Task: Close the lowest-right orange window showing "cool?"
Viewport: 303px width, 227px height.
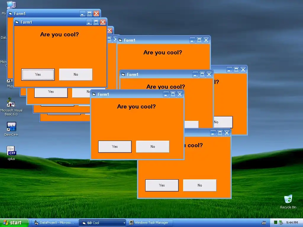Action: (x=227, y=133)
